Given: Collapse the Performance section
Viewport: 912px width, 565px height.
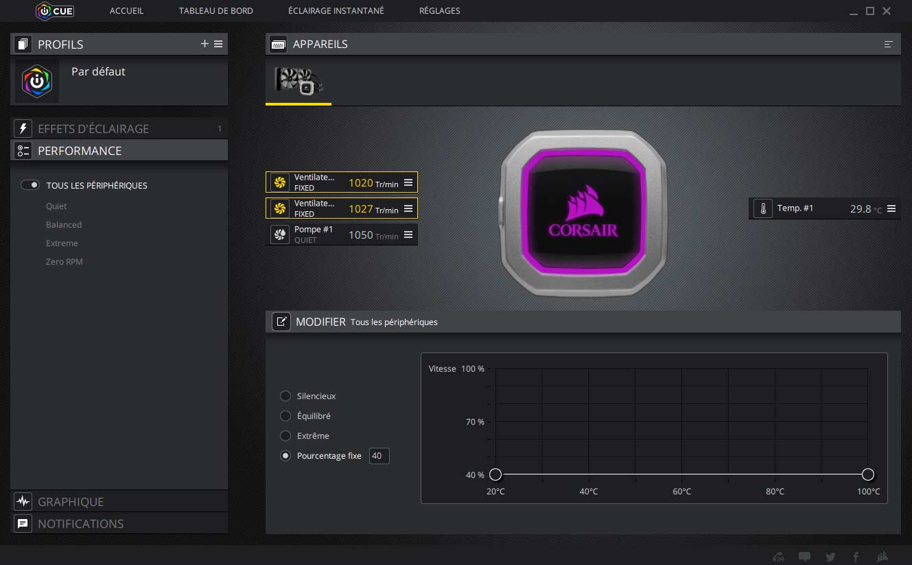Looking at the screenshot, I should tap(119, 151).
